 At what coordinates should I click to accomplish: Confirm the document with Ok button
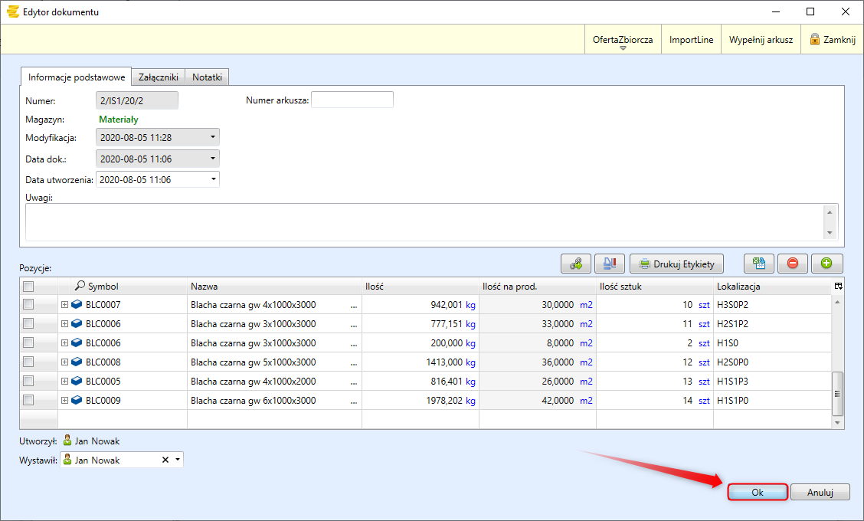coord(757,493)
